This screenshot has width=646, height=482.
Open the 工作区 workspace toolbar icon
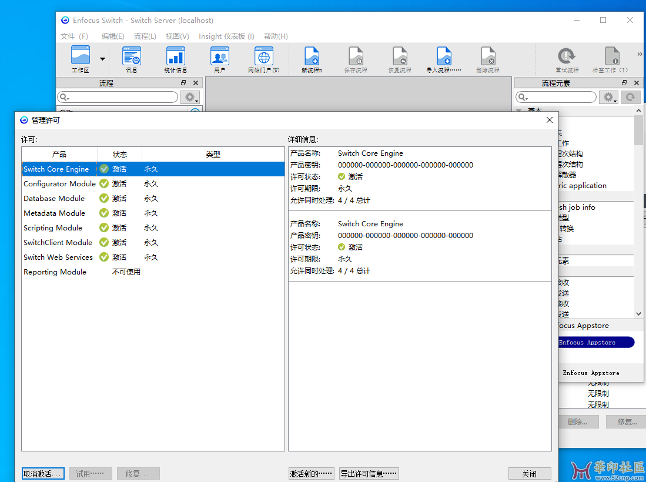click(x=81, y=59)
